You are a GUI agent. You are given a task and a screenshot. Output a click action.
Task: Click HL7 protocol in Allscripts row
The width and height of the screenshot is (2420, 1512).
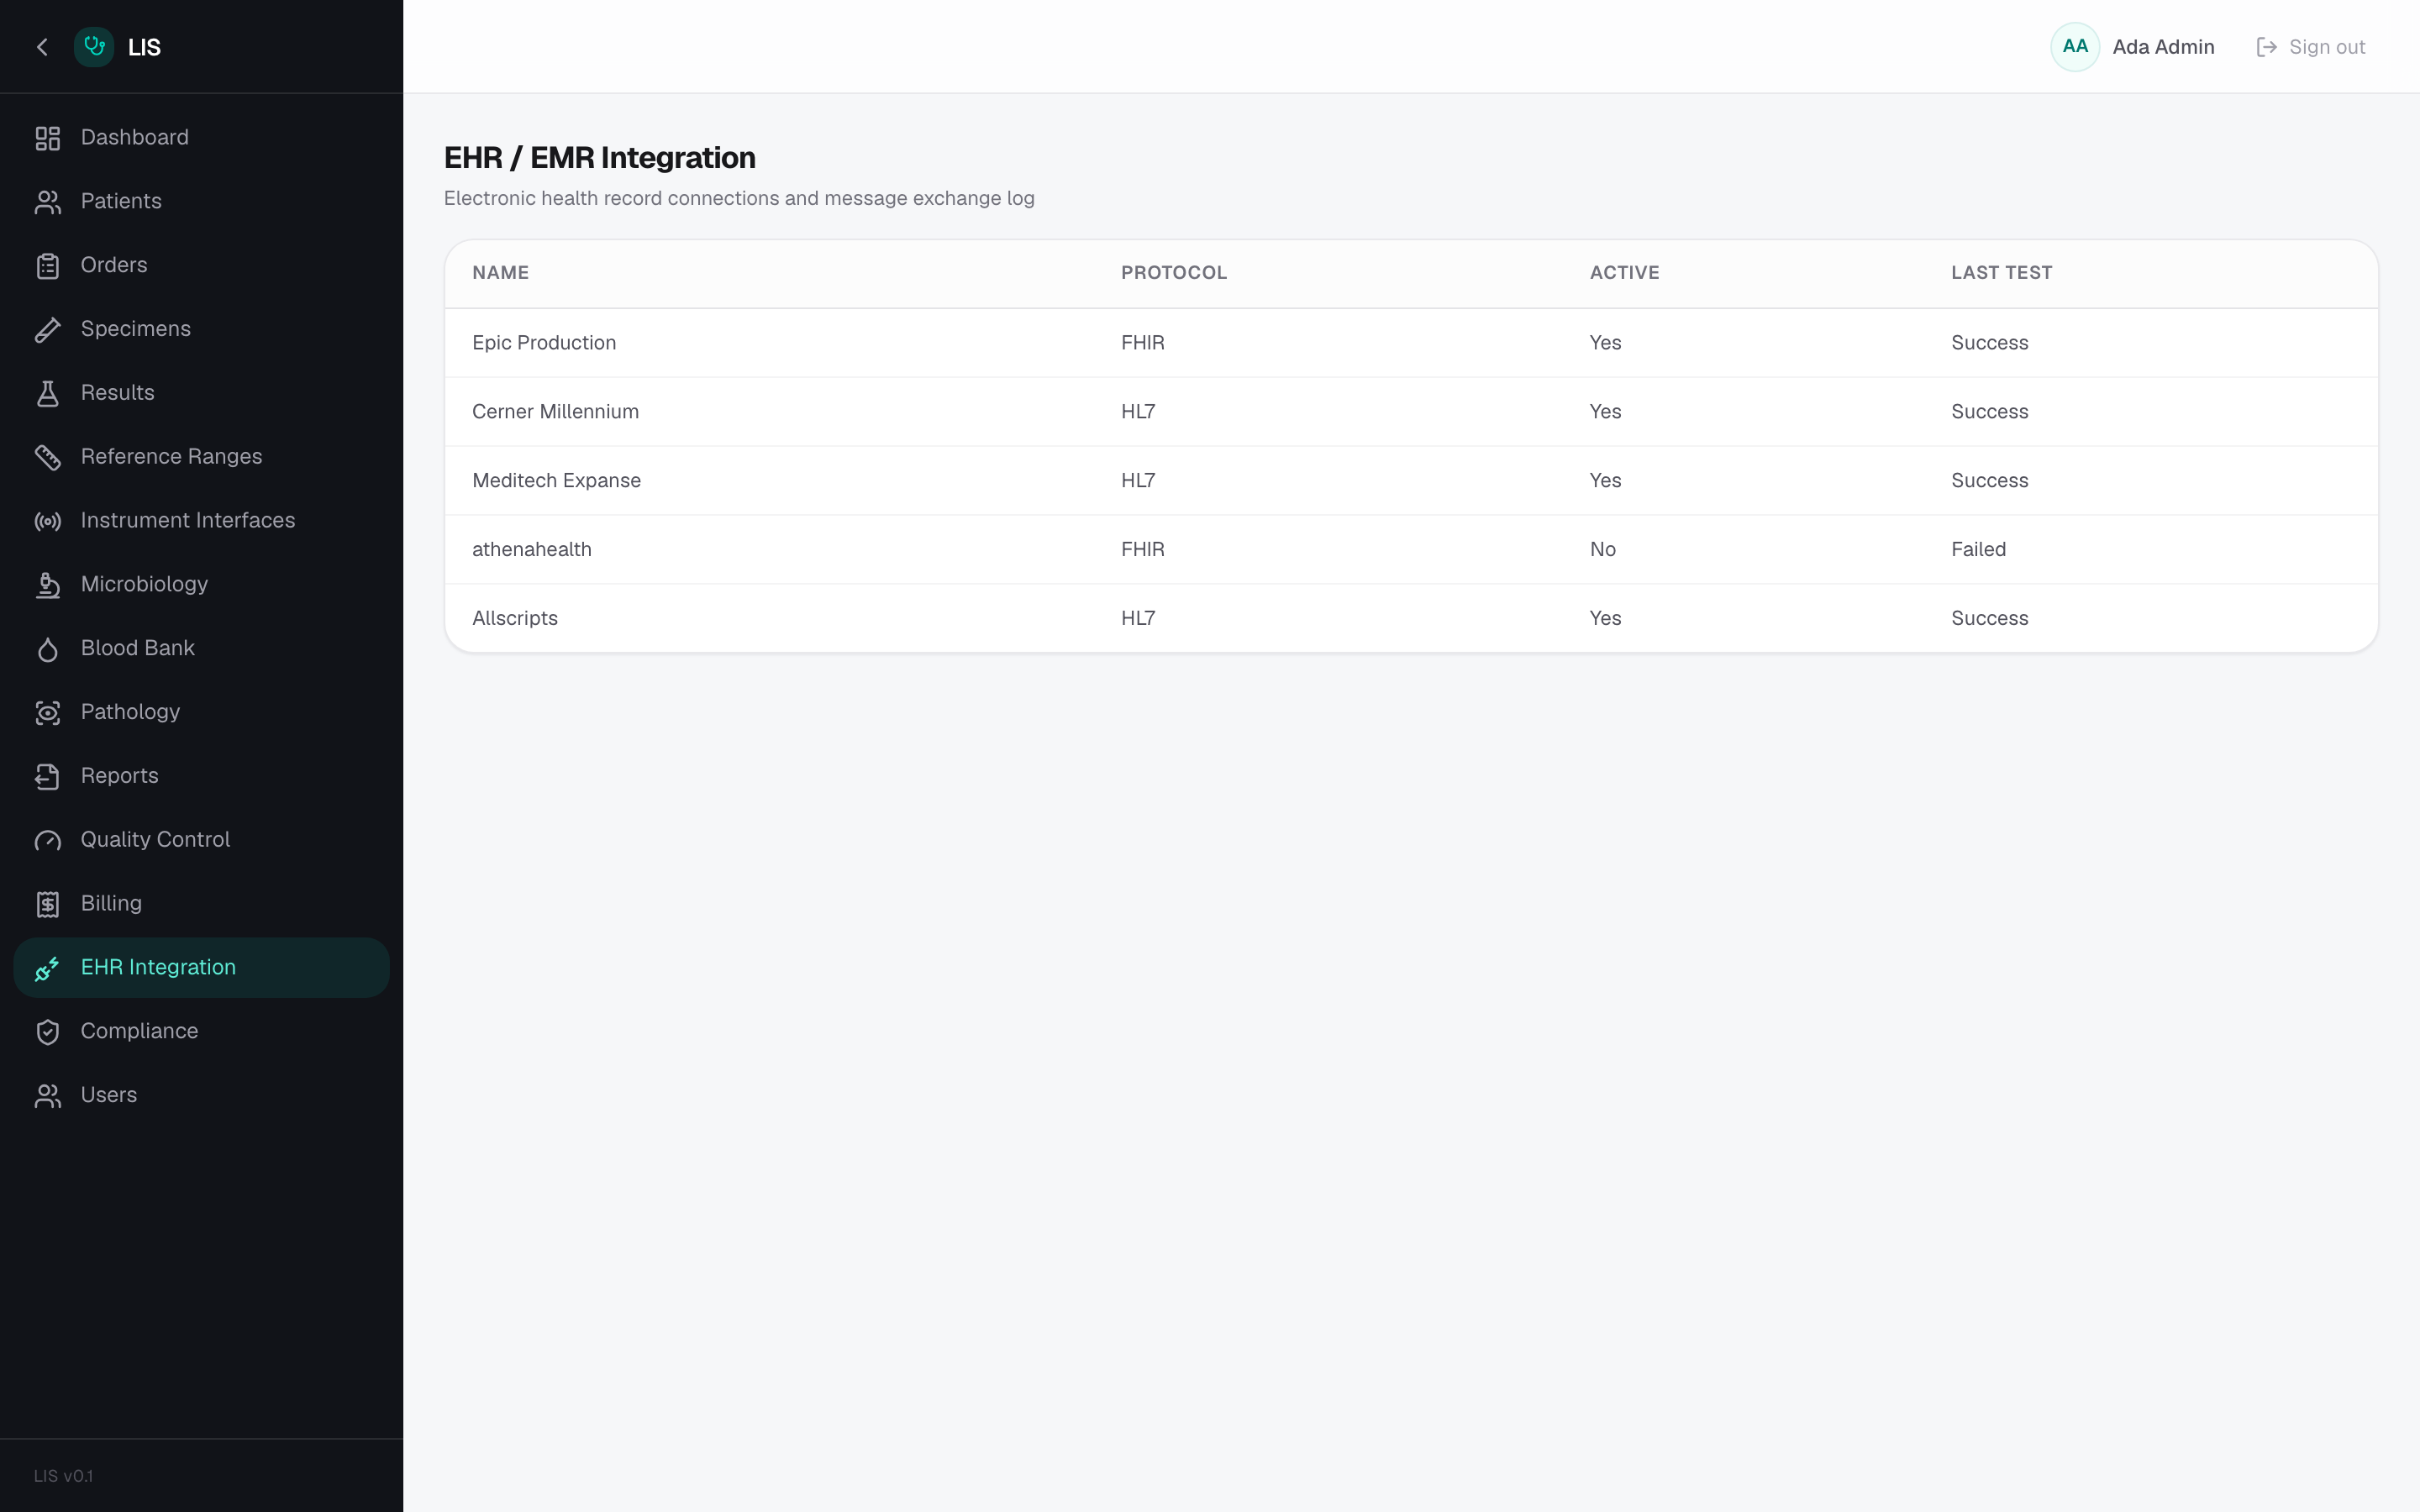pos(1138,619)
